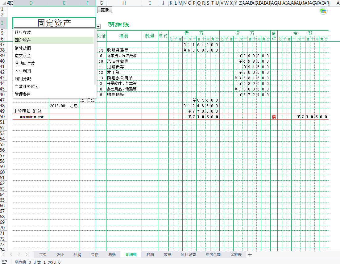Add a new sheet with plus icon
The width and height of the screenshot is (340, 264).
(x=250, y=255)
